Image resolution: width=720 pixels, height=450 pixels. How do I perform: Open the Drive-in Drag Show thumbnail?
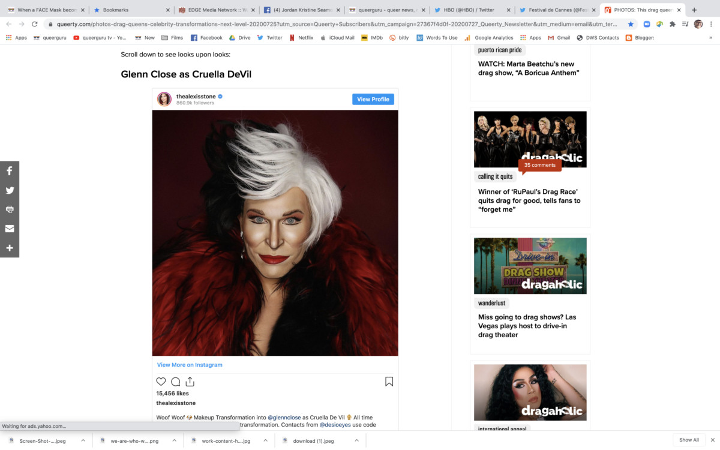[x=530, y=266]
